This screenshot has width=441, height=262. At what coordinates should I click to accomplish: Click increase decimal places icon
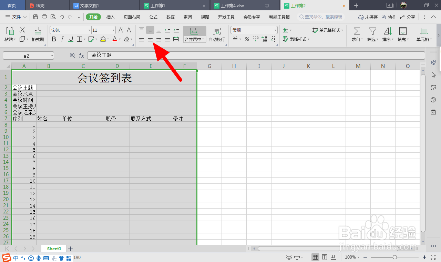coord(264,39)
